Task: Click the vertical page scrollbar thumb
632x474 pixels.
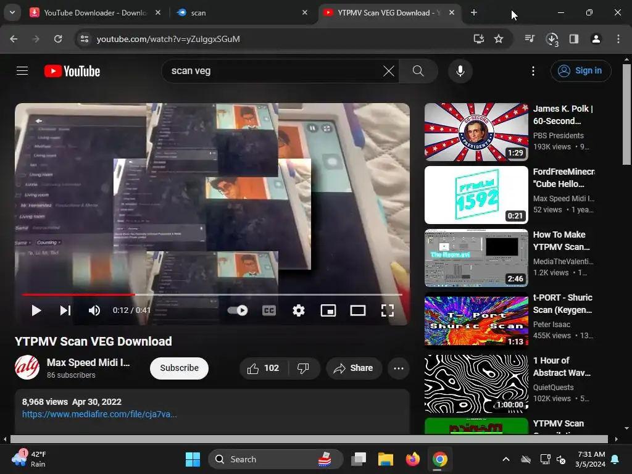Action: click(626, 114)
